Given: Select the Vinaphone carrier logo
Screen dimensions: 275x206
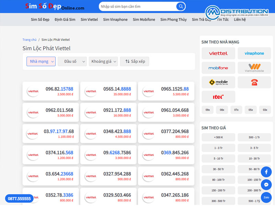Looking at the screenshot, I should coord(254,53).
